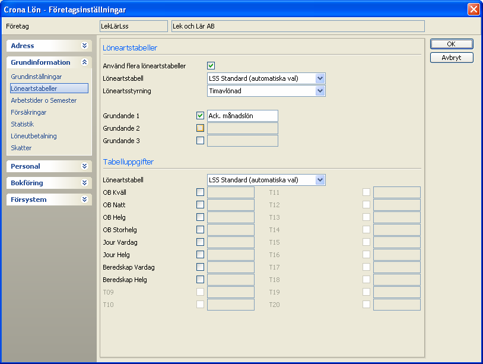Click the Försystem section header
This screenshot has height=364, width=483.
49,200
